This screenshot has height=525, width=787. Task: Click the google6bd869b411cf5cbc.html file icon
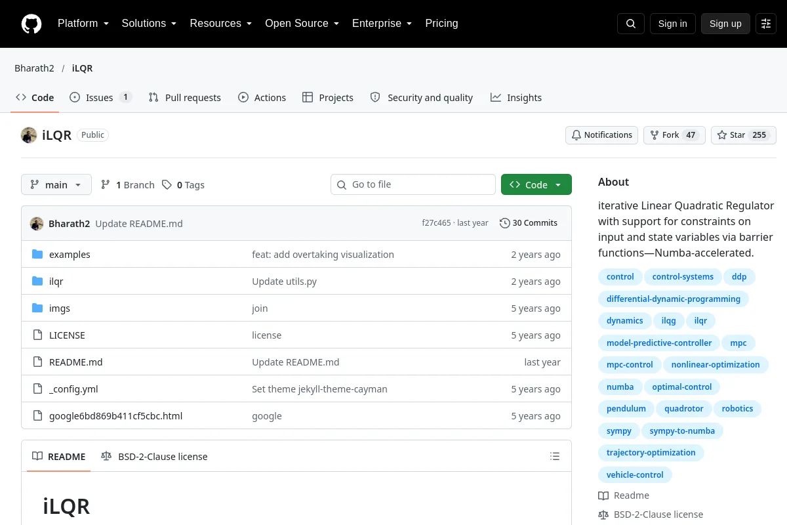click(x=37, y=416)
